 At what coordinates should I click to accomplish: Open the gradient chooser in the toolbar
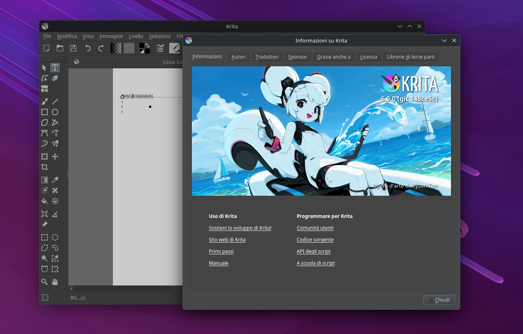click(115, 48)
